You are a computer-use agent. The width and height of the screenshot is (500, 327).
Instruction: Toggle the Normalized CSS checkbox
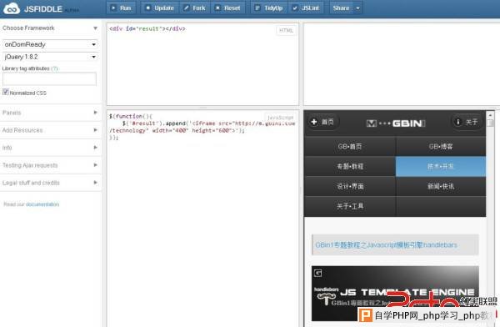pyautogui.click(x=6, y=92)
